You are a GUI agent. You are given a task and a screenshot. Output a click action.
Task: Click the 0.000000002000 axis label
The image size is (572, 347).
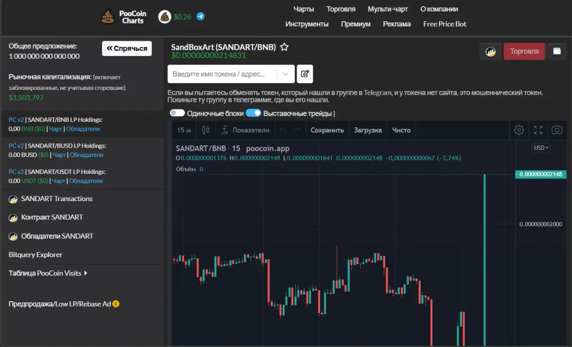(x=541, y=224)
